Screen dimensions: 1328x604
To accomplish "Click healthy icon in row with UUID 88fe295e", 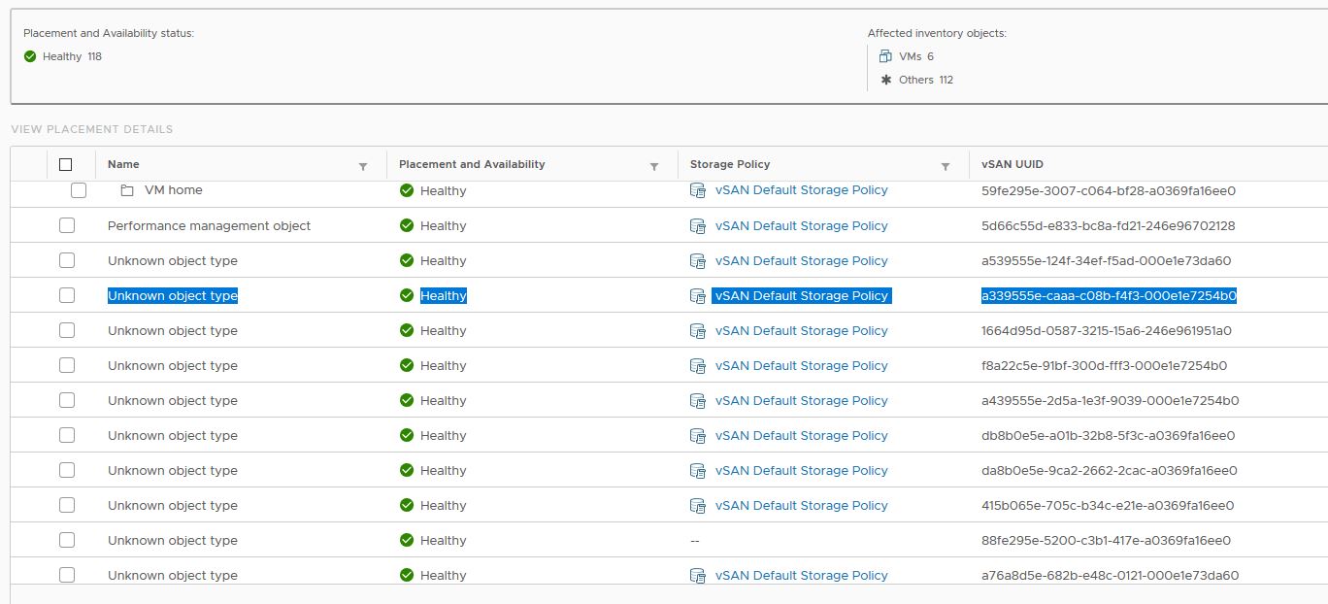I will [x=407, y=540].
